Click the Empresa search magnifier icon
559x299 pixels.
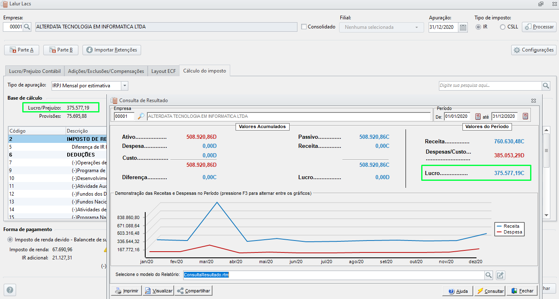click(x=27, y=27)
